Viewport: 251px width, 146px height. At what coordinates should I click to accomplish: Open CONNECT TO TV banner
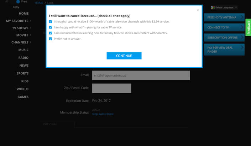coord(224,27)
